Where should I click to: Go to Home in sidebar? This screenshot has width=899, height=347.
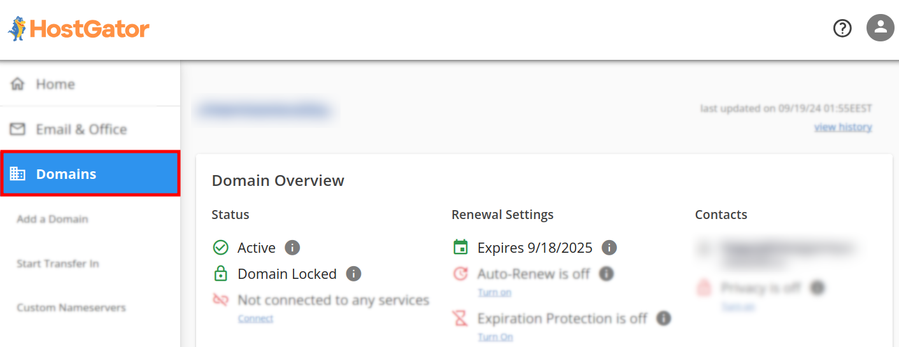pyautogui.click(x=55, y=84)
